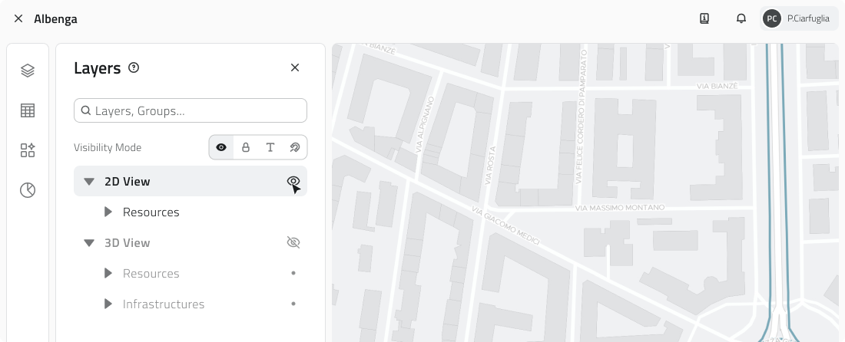Open the widgets sidebar icon
This screenshot has width=845, height=342.
pos(28,150)
